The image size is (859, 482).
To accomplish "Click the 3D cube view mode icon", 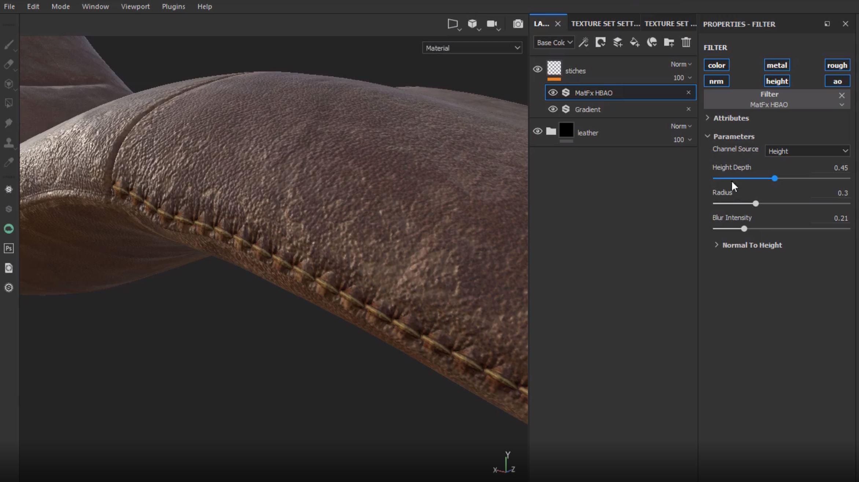I will pyautogui.click(x=472, y=24).
